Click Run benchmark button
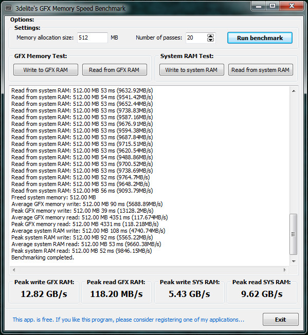This screenshot has width=308, height=335. 260,38
